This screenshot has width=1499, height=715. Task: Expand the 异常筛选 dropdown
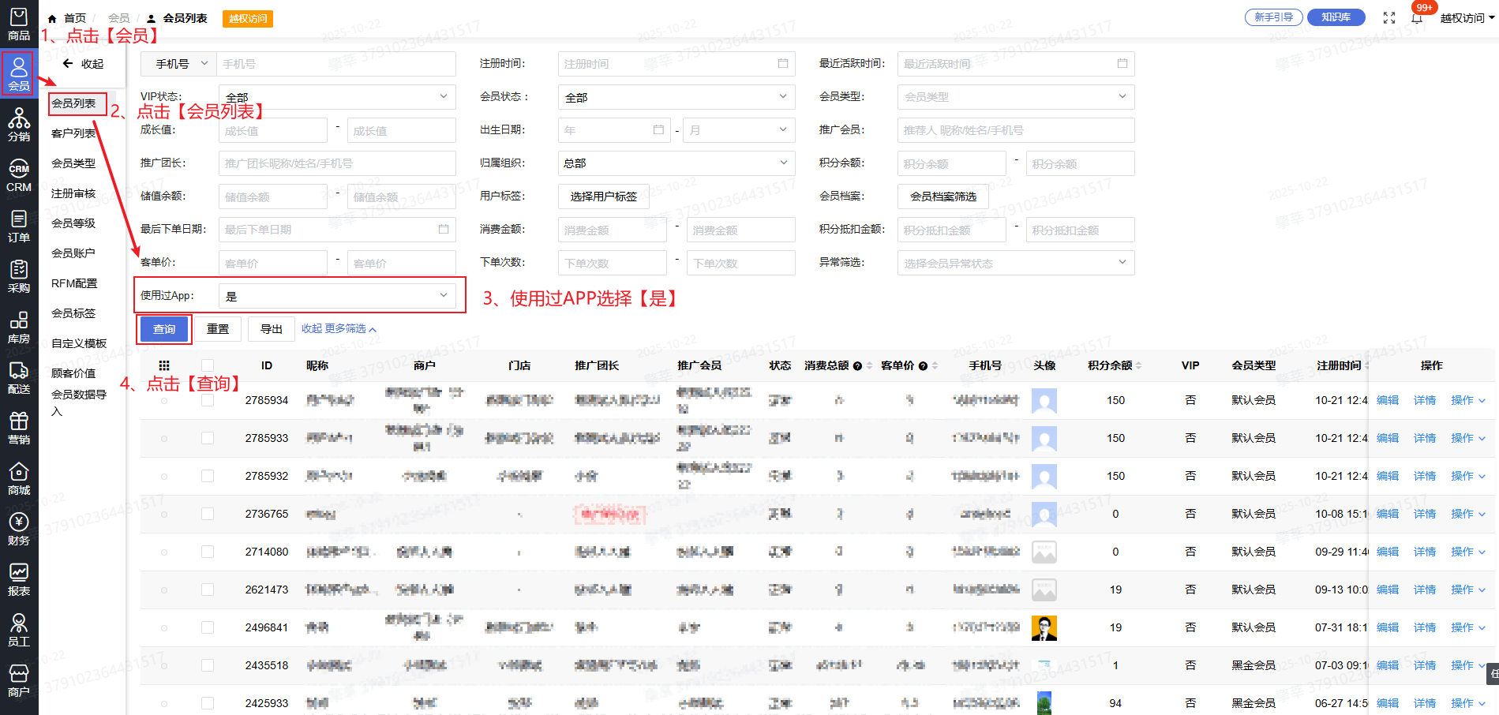coord(1015,263)
